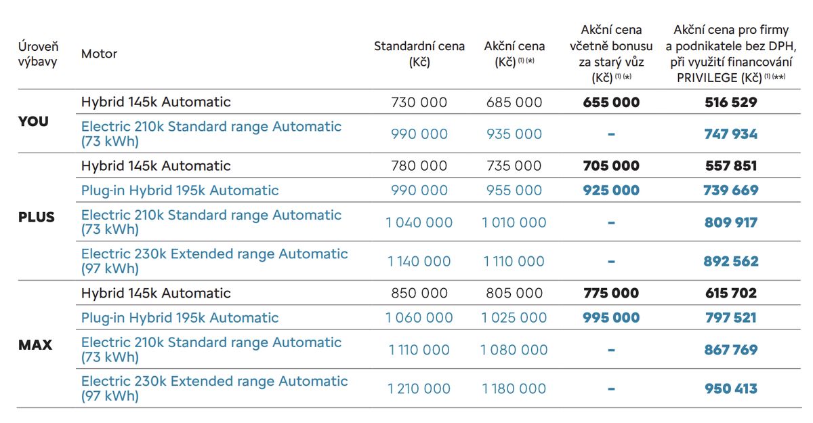The height and width of the screenshot is (423, 813).
Task: Click Plug-in Hybrid 195k Automatic under MAX
Action: coord(180,318)
